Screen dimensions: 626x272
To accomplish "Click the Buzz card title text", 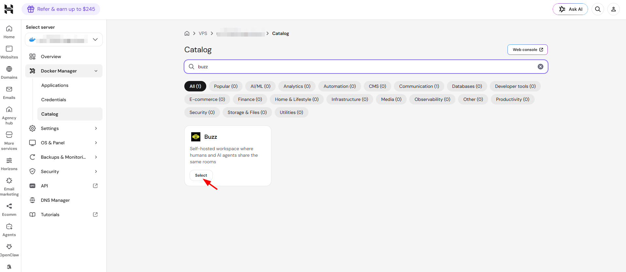I will click(211, 137).
